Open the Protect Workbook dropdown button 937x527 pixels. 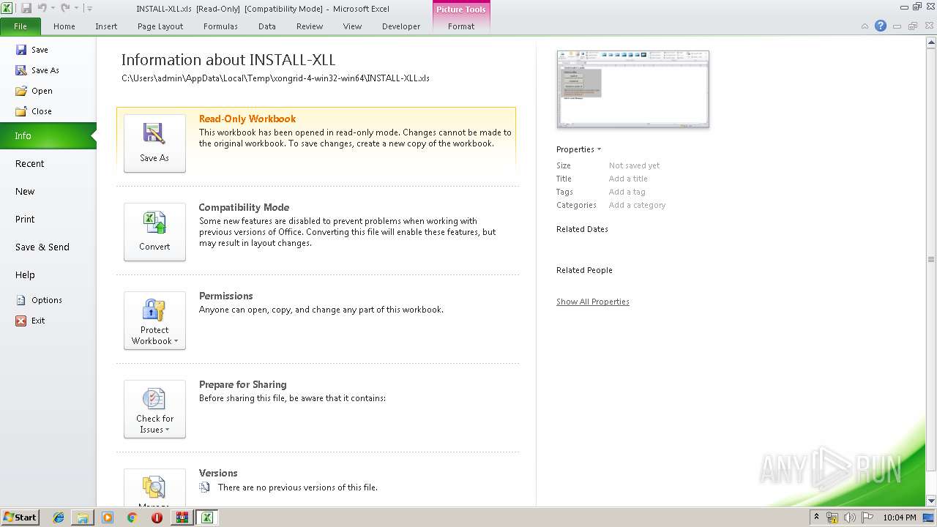pyautogui.click(x=154, y=321)
